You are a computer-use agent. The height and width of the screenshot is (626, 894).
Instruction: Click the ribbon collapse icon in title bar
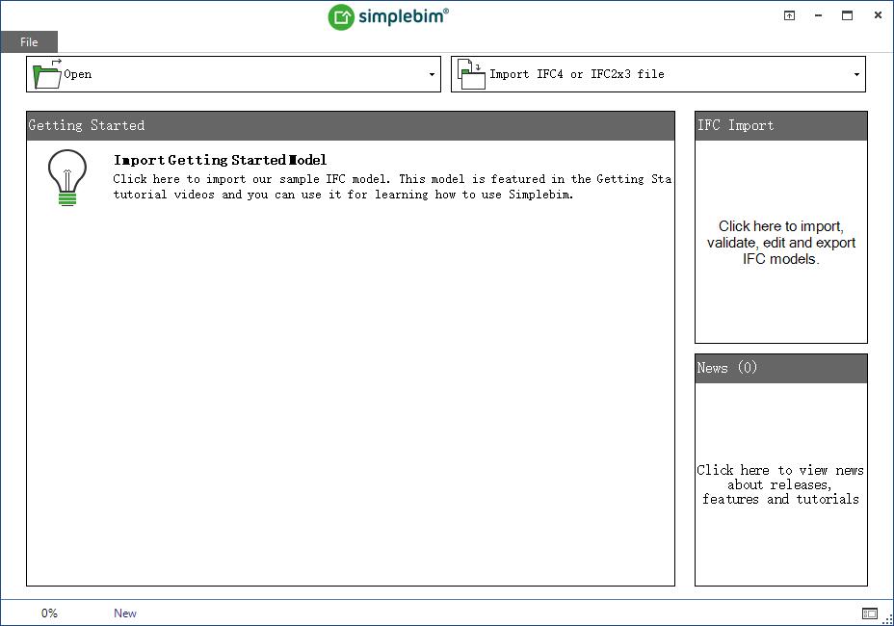[789, 15]
